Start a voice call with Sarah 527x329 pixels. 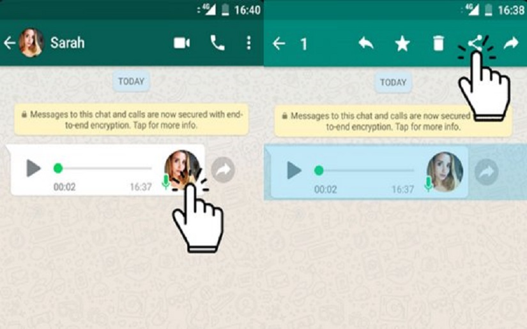pyautogui.click(x=217, y=43)
